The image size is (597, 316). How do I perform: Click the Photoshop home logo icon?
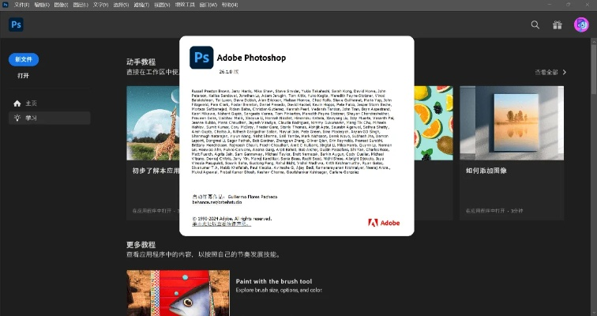point(17,24)
